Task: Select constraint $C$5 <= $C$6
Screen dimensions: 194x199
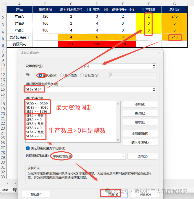Action: (x=37, y=103)
